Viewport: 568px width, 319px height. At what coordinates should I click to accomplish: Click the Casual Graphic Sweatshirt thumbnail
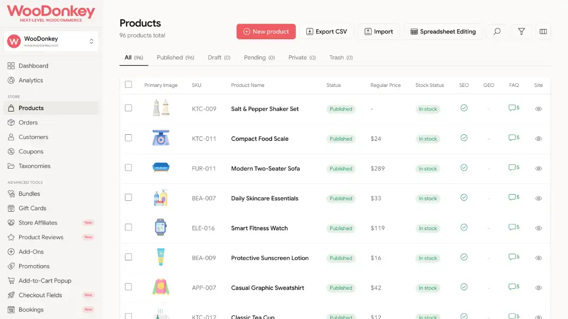pyautogui.click(x=161, y=287)
